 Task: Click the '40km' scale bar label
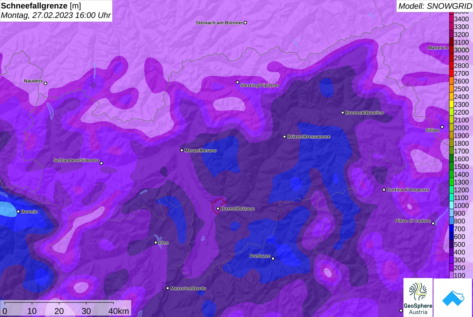coord(119,311)
